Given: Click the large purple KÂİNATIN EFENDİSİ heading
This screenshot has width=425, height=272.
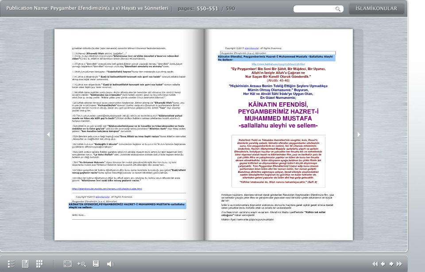Looking at the screenshot, I should pyautogui.click(x=278, y=115).
